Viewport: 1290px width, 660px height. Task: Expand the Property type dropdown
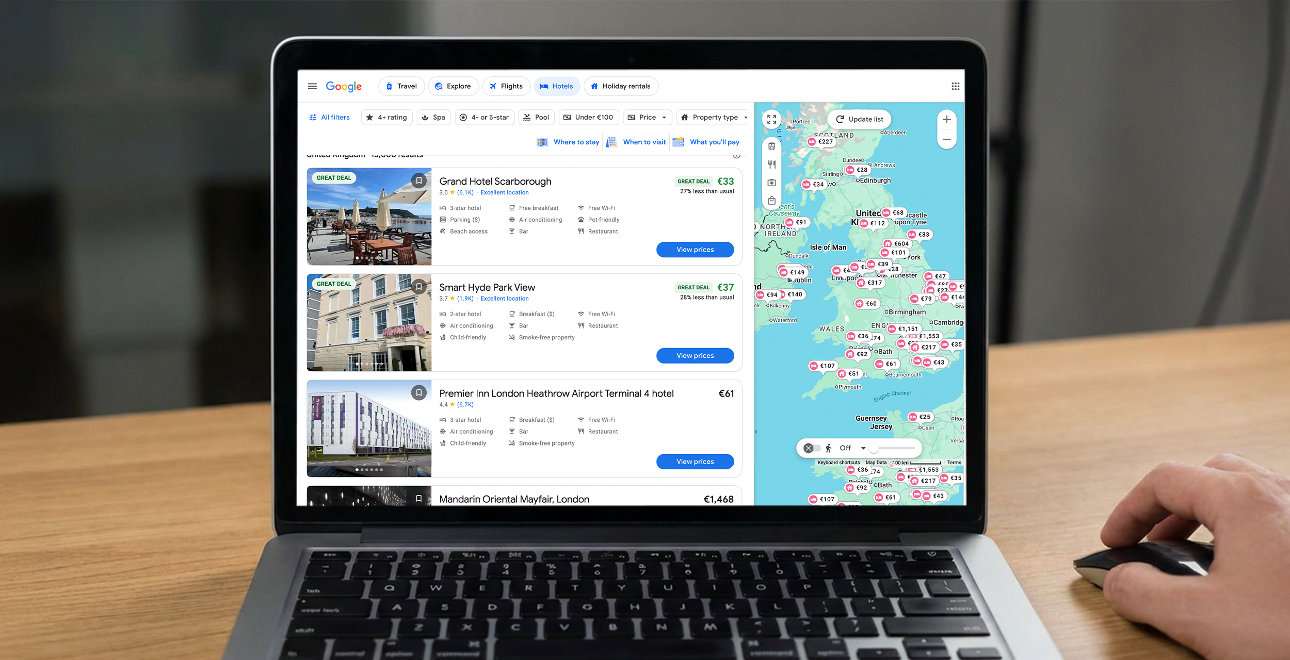pyautogui.click(x=713, y=117)
